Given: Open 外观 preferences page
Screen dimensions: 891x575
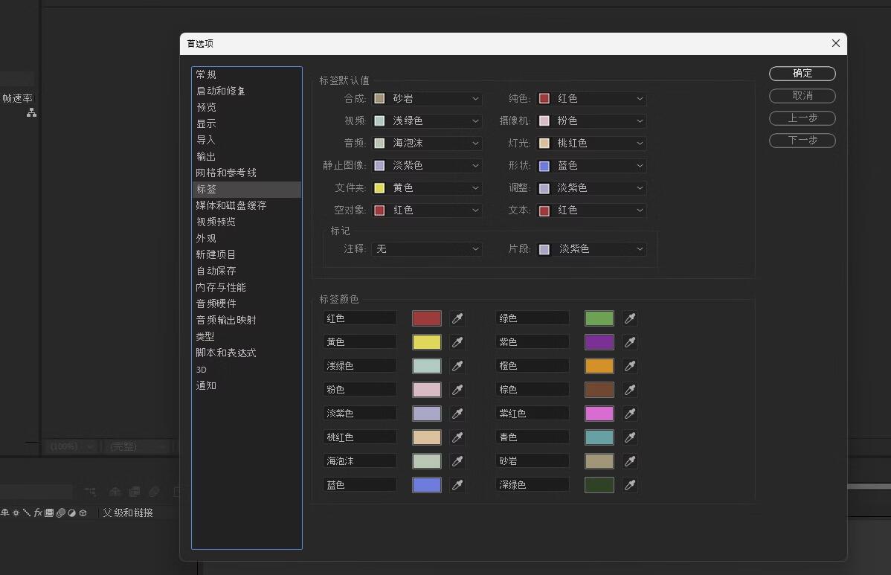Looking at the screenshot, I should click(x=247, y=238).
